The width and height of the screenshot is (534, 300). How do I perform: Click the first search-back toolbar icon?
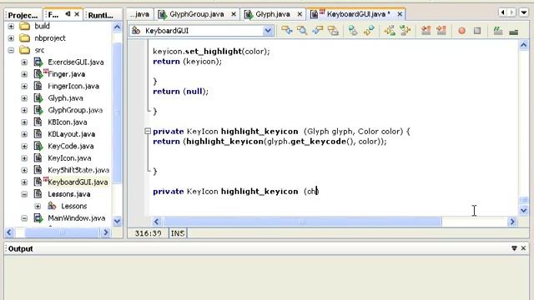(x=287, y=31)
